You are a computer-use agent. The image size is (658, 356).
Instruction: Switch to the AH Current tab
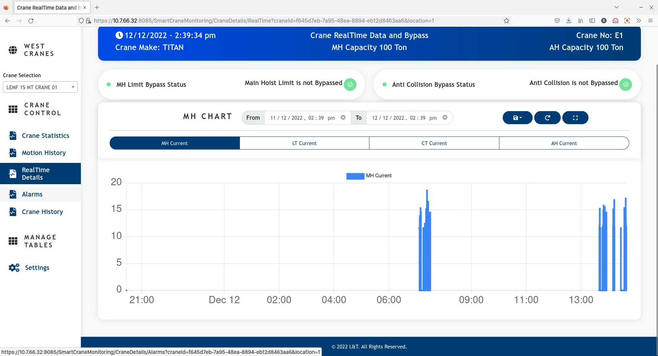point(564,143)
